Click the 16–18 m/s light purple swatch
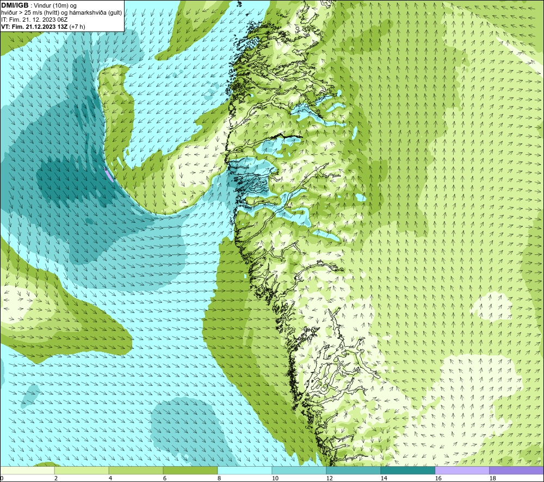 (462, 471)
